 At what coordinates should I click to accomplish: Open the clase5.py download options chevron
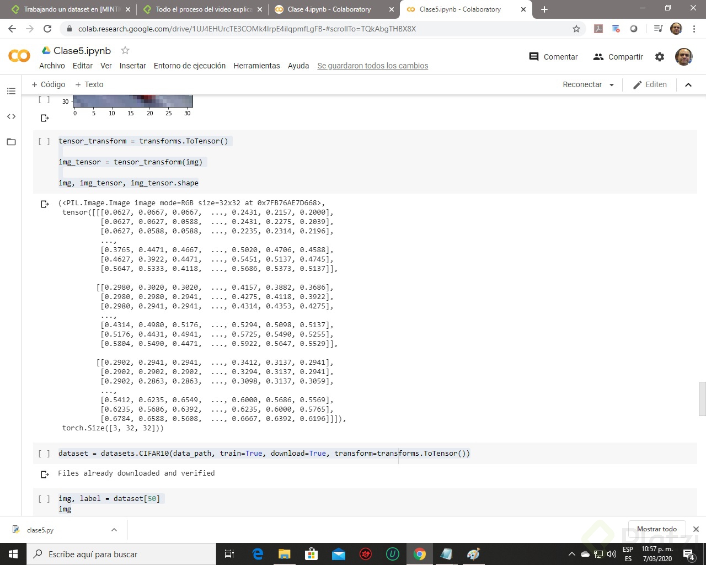(114, 530)
